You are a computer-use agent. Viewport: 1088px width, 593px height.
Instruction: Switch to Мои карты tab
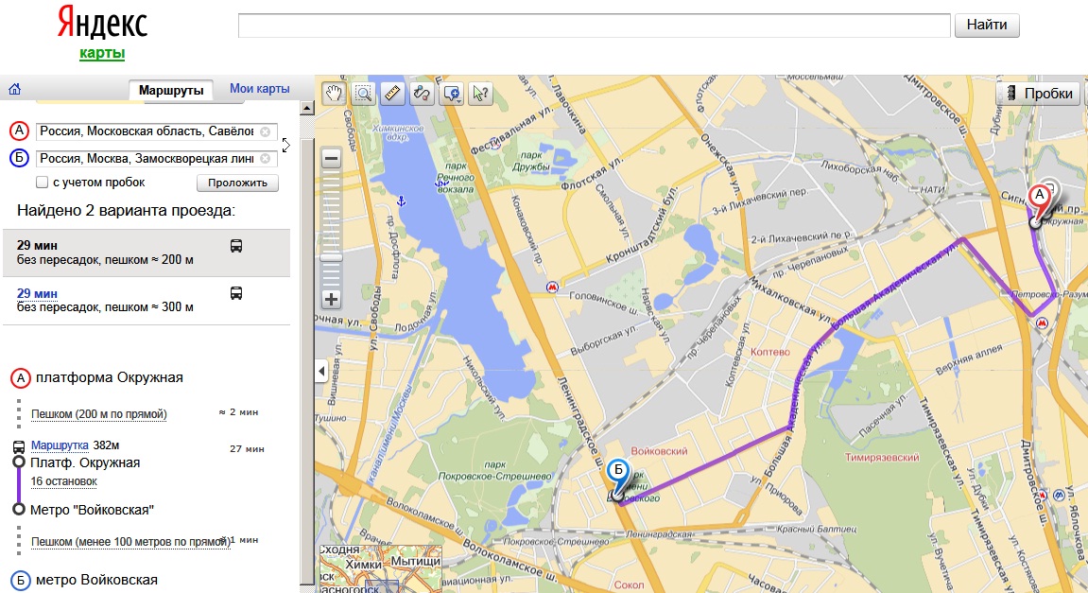click(260, 89)
